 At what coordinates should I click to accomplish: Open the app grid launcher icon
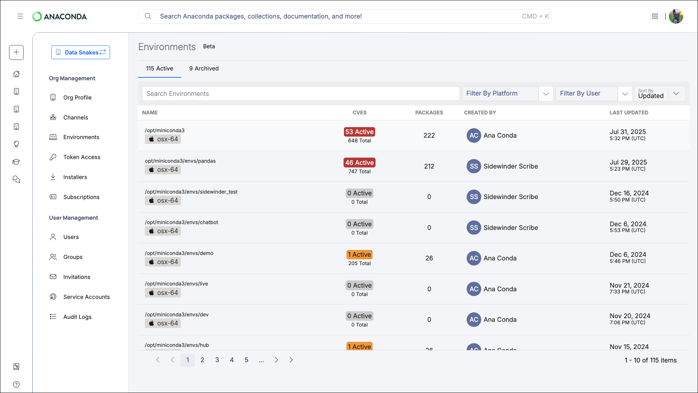[x=655, y=16]
